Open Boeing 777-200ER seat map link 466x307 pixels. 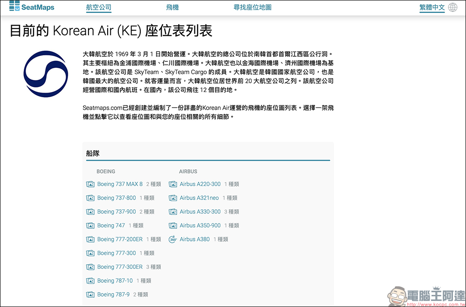tap(120, 240)
